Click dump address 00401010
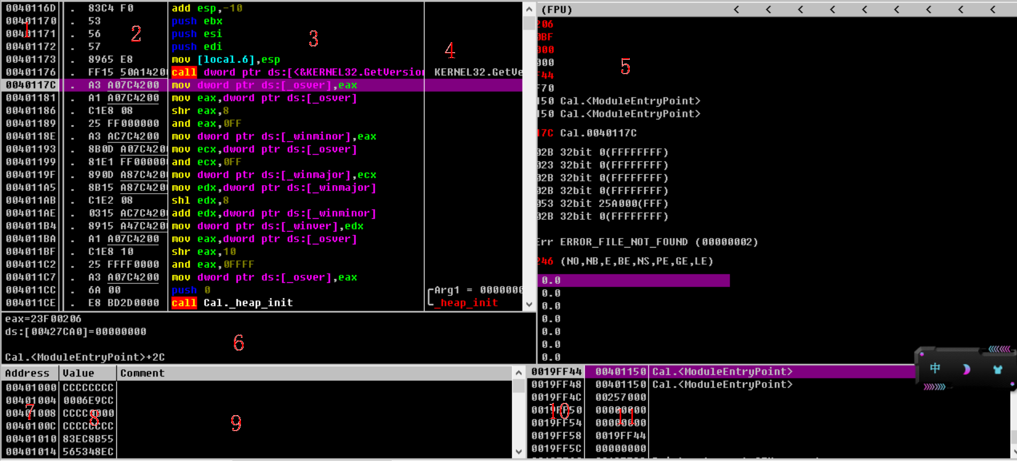1017x461 pixels. [x=31, y=439]
